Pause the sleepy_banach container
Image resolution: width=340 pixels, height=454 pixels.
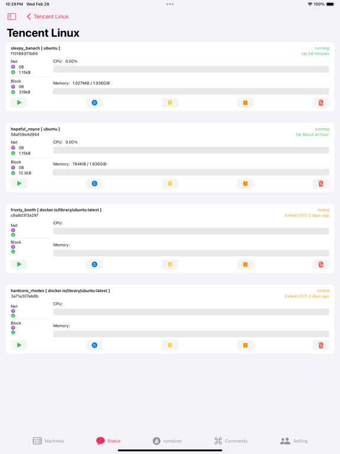coord(170,102)
